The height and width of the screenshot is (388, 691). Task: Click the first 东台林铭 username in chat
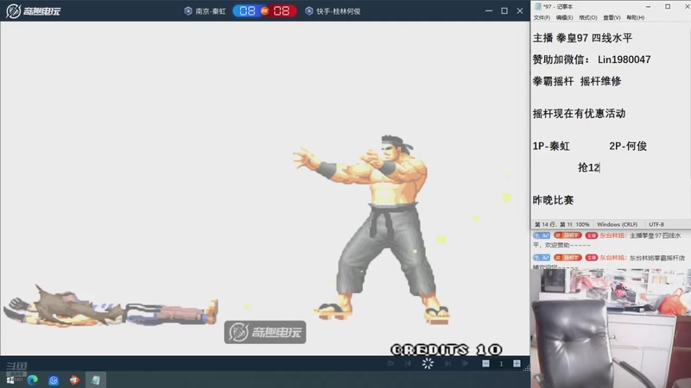click(x=612, y=235)
